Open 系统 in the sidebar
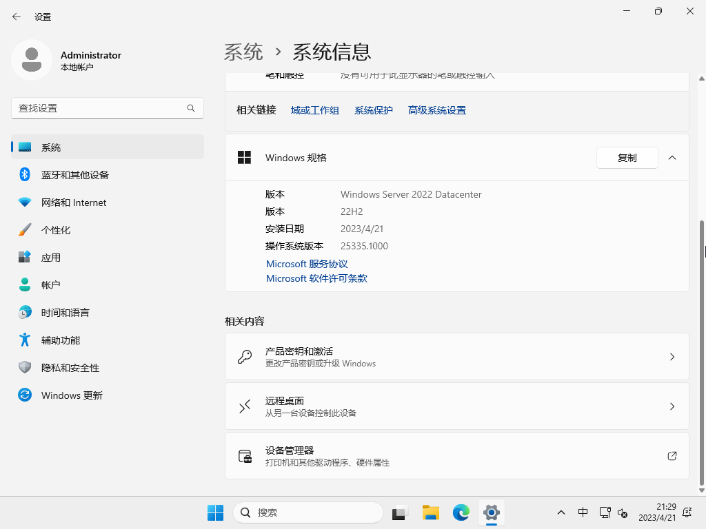This screenshot has width=706, height=529. point(108,147)
